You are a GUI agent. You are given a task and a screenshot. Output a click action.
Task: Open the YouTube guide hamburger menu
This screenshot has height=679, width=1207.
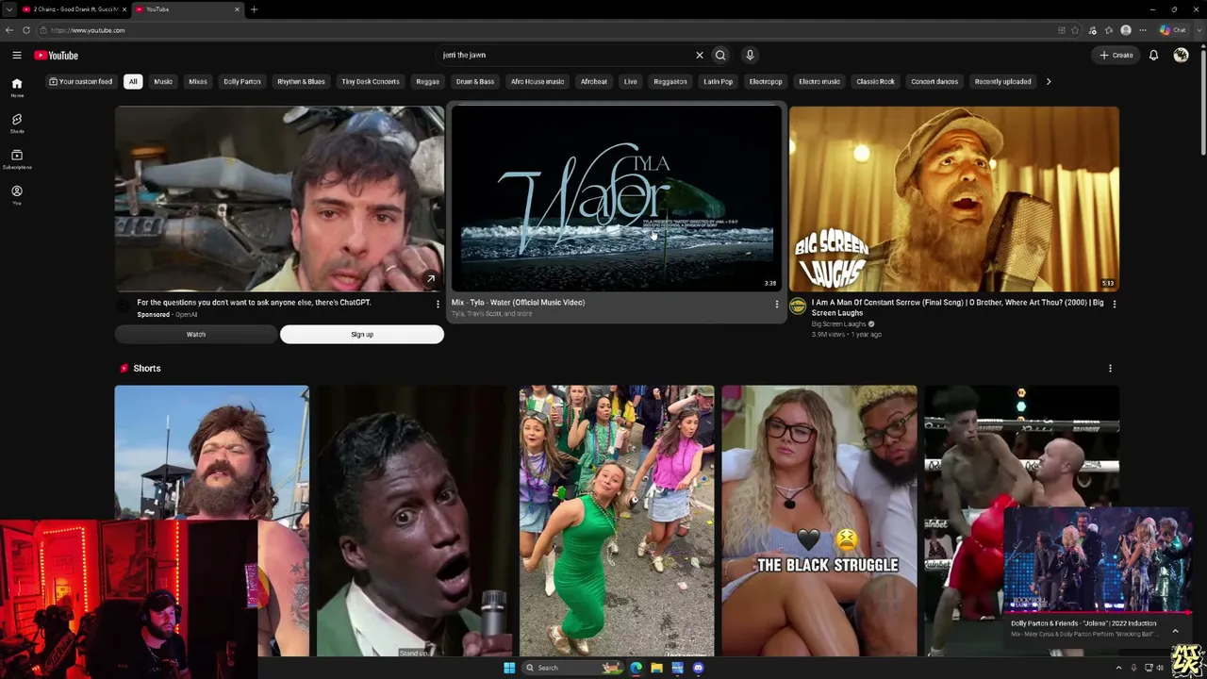tap(17, 56)
